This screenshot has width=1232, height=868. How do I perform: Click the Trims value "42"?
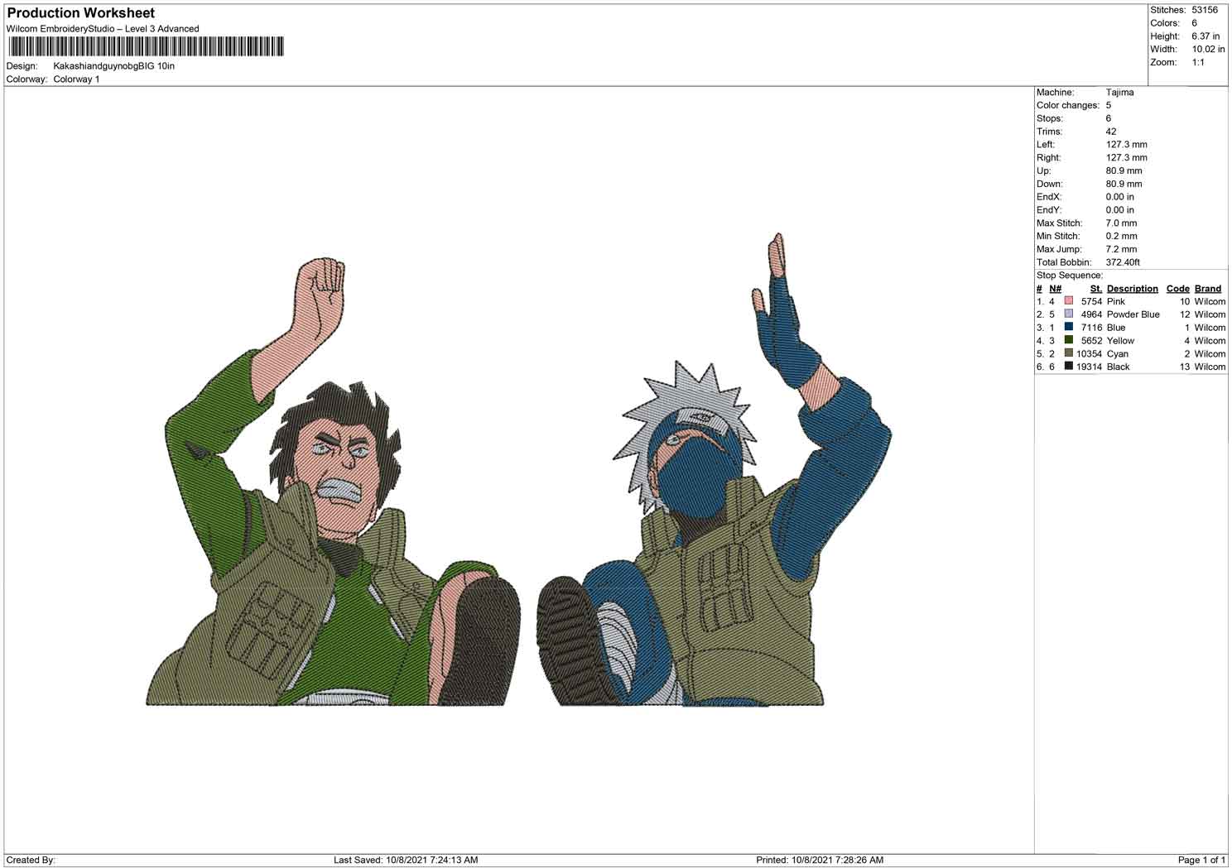tap(1111, 132)
